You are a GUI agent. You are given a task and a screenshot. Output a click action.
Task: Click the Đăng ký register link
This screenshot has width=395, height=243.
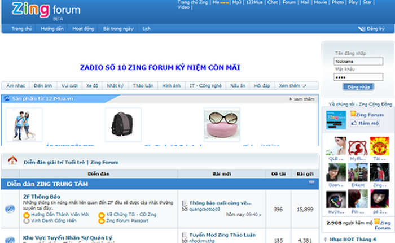coord(376,29)
